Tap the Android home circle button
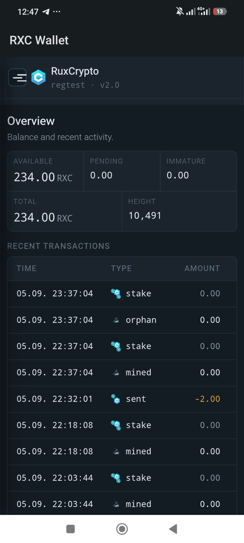Viewport: 244px width, 543px height. pos(122,529)
